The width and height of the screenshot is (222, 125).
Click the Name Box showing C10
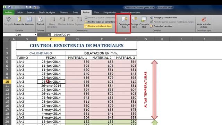coord(18,35)
